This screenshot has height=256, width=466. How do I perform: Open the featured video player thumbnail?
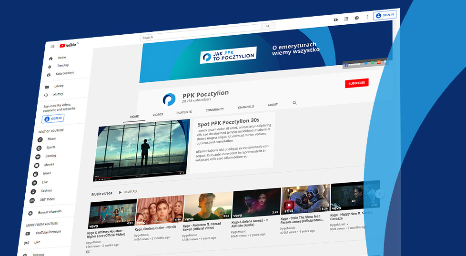pyautogui.click(x=142, y=150)
